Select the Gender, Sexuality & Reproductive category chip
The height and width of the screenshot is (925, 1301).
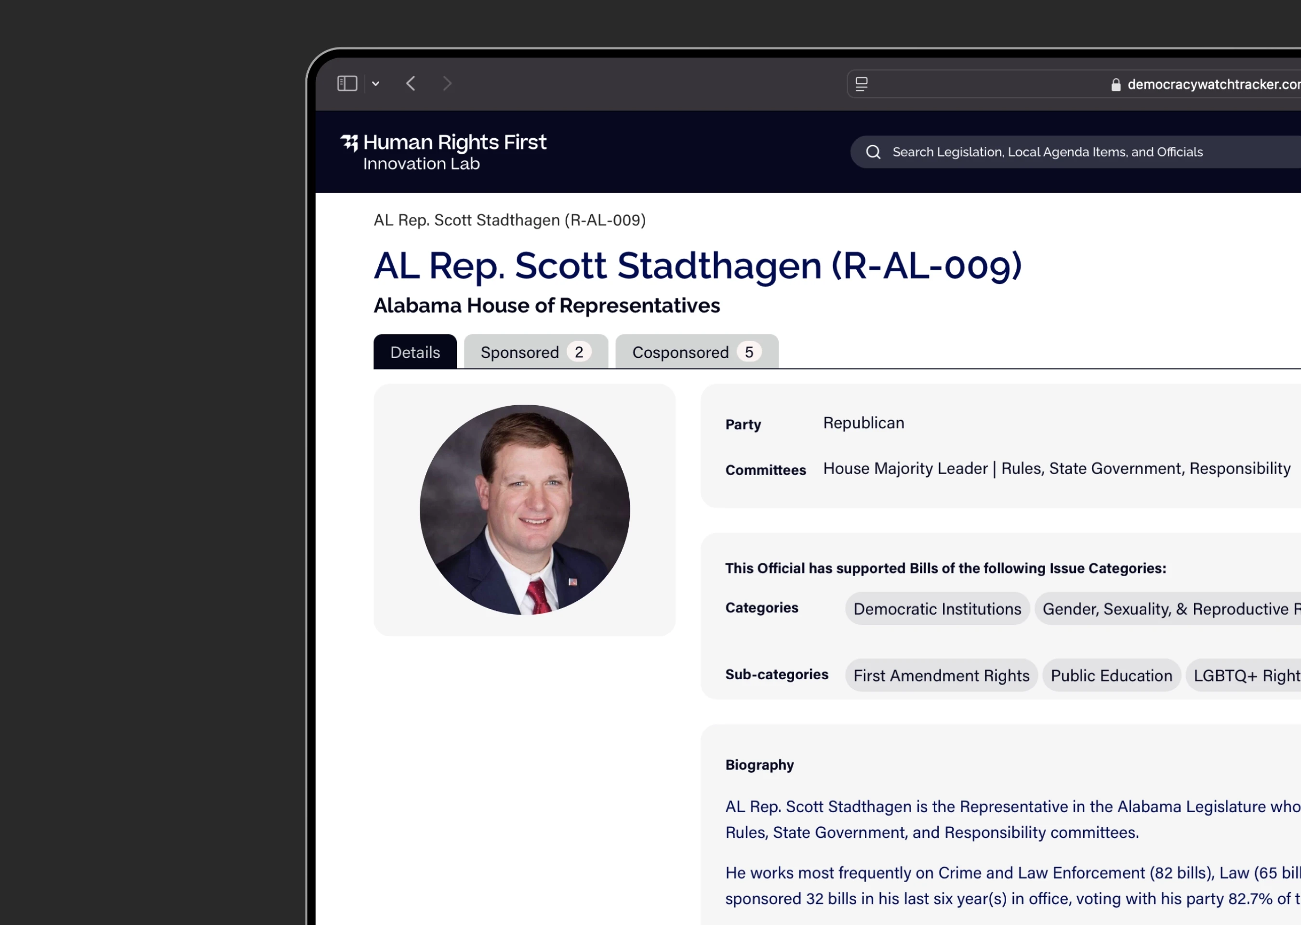click(1168, 609)
